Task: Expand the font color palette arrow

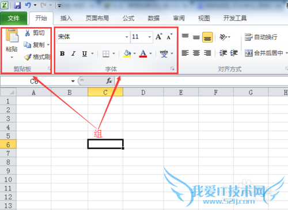Action: pyautogui.click(x=150, y=54)
